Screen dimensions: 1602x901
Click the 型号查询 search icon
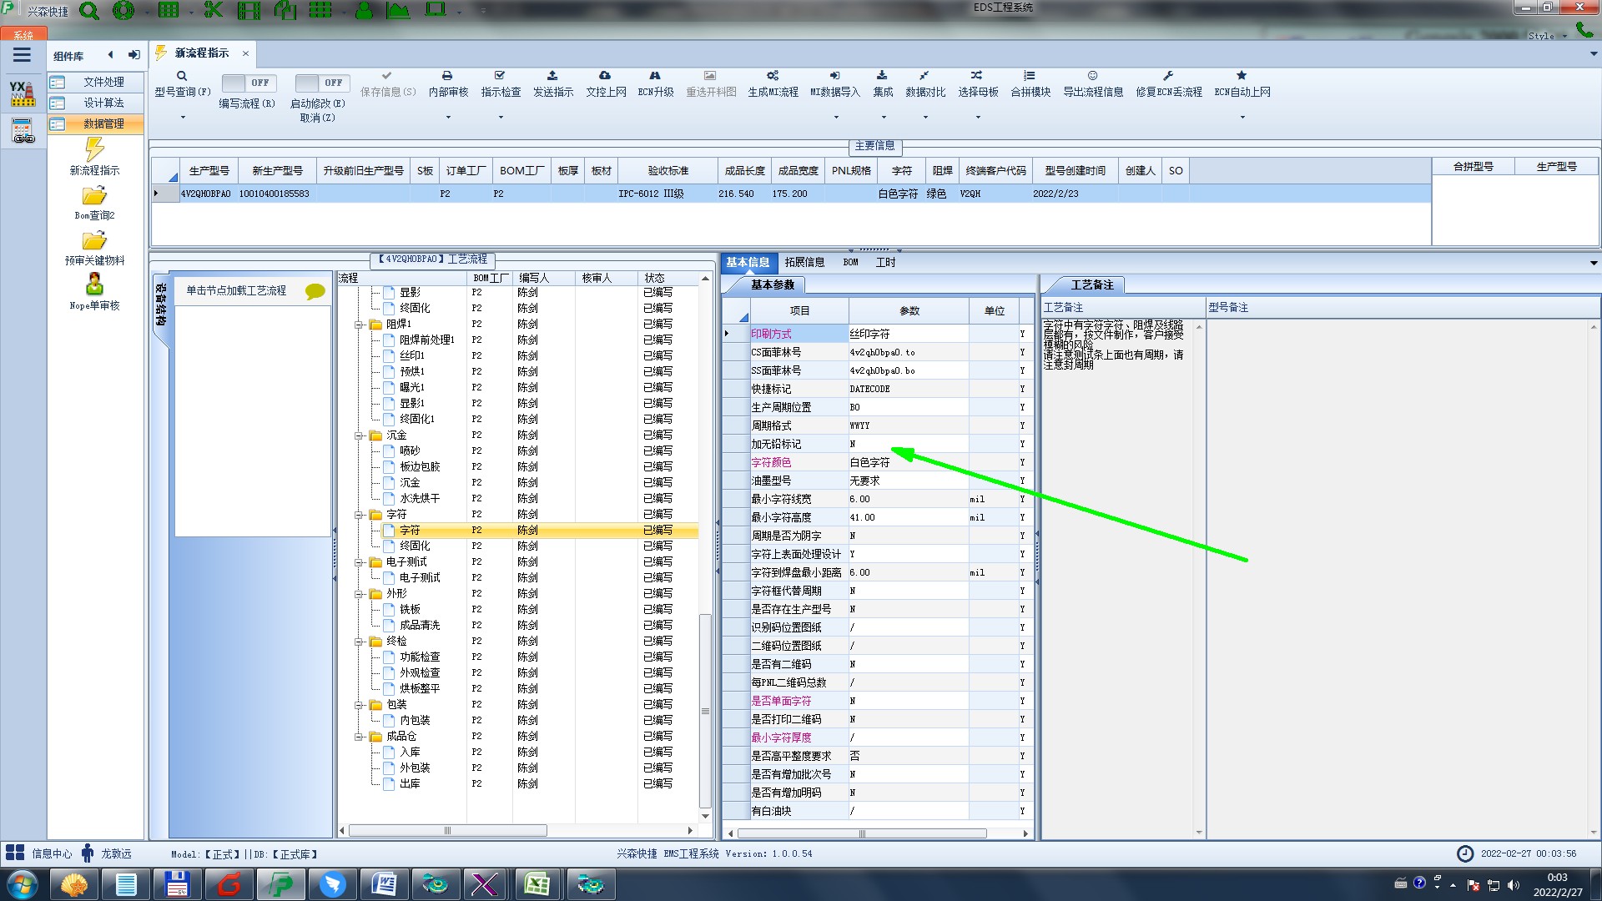(182, 76)
